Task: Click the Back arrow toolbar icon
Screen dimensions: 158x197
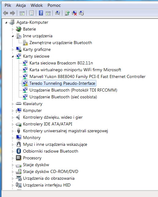Action: (x=6, y=13)
